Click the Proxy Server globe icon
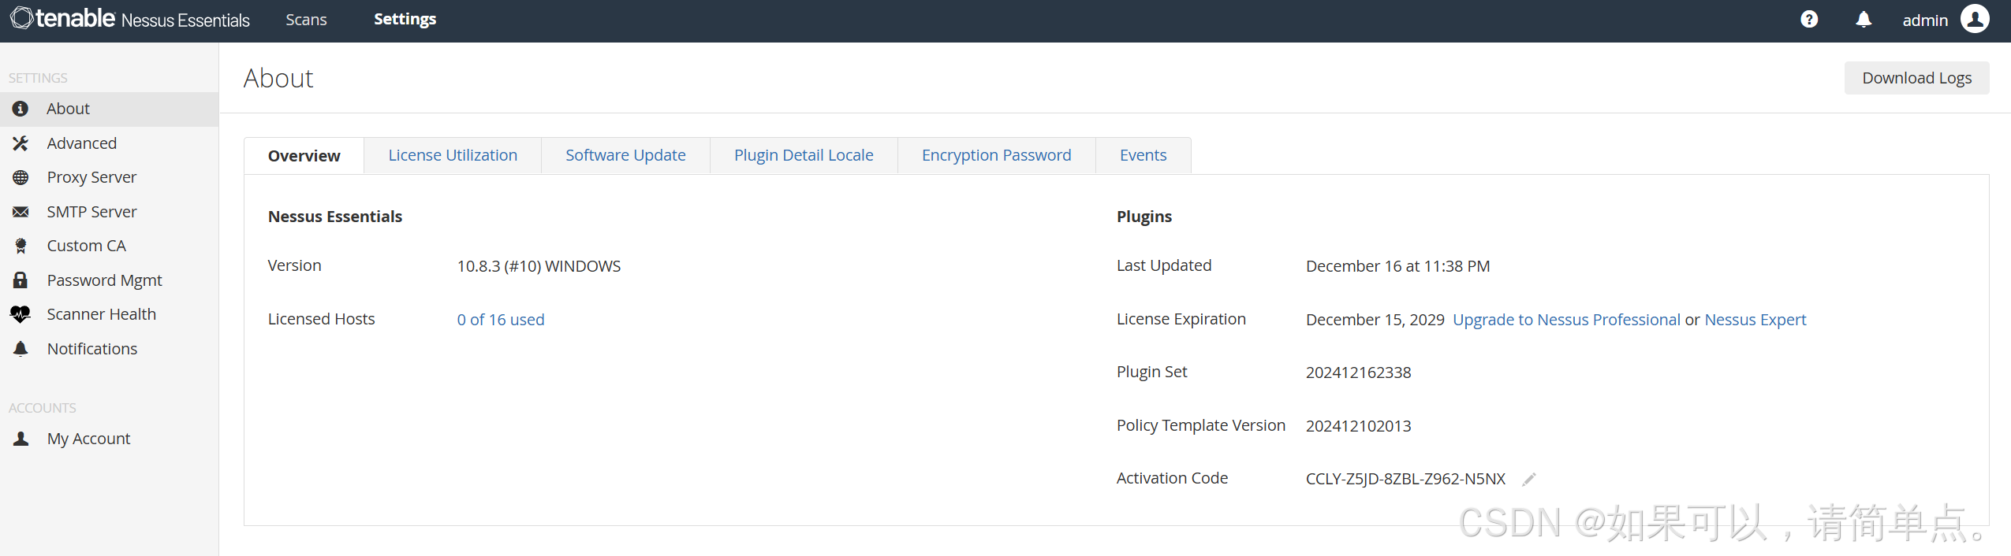 click(21, 177)
